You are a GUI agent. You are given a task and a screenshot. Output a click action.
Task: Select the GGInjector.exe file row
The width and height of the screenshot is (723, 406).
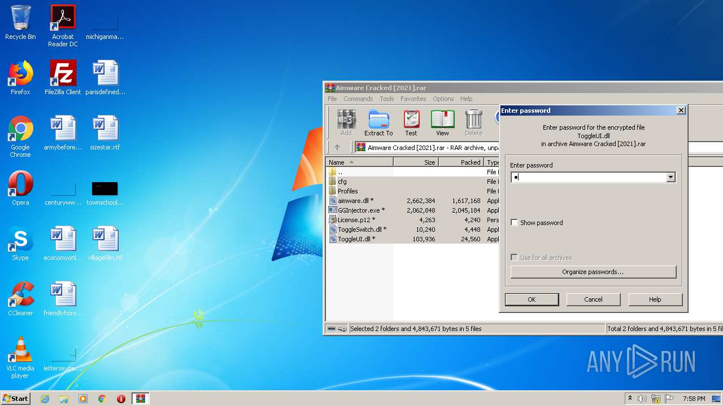[x=412, y=210]
